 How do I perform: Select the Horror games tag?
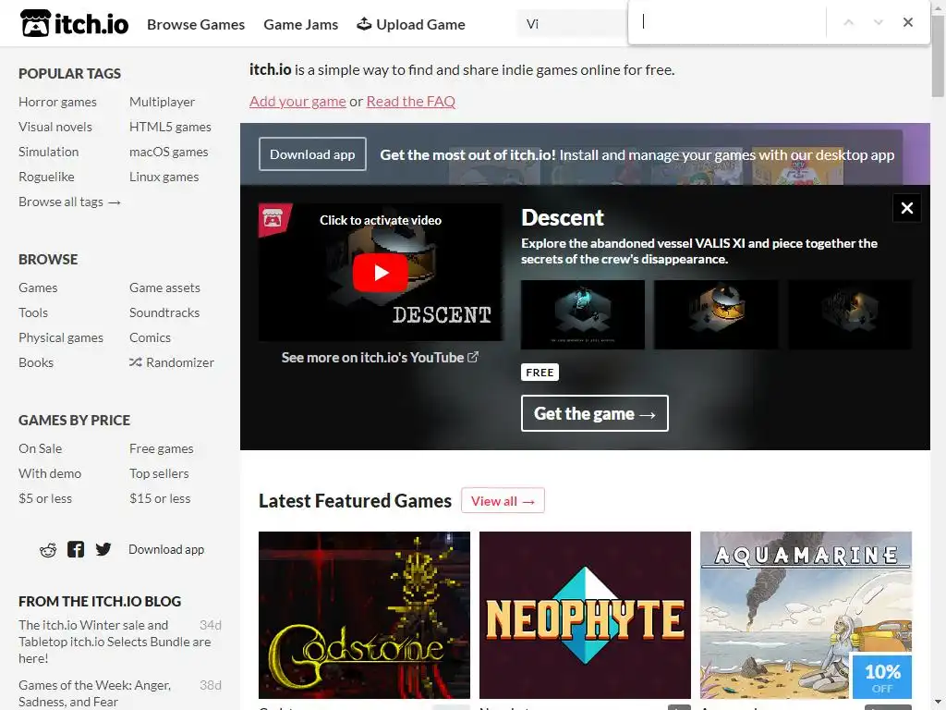click(57, 102)
